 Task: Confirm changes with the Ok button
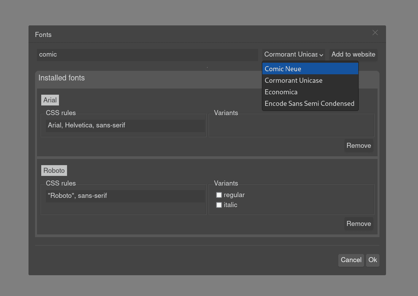[372, 260]
